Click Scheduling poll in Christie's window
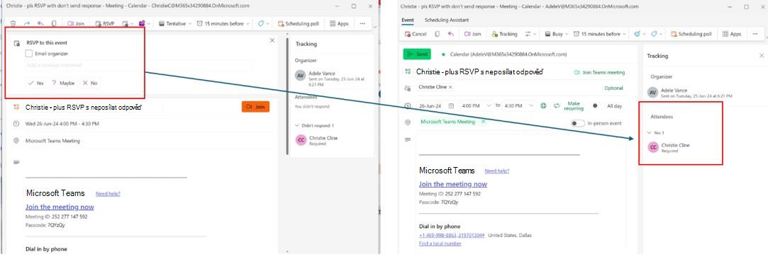The width and height of the screenshot is (768, 259). point(299,23)
